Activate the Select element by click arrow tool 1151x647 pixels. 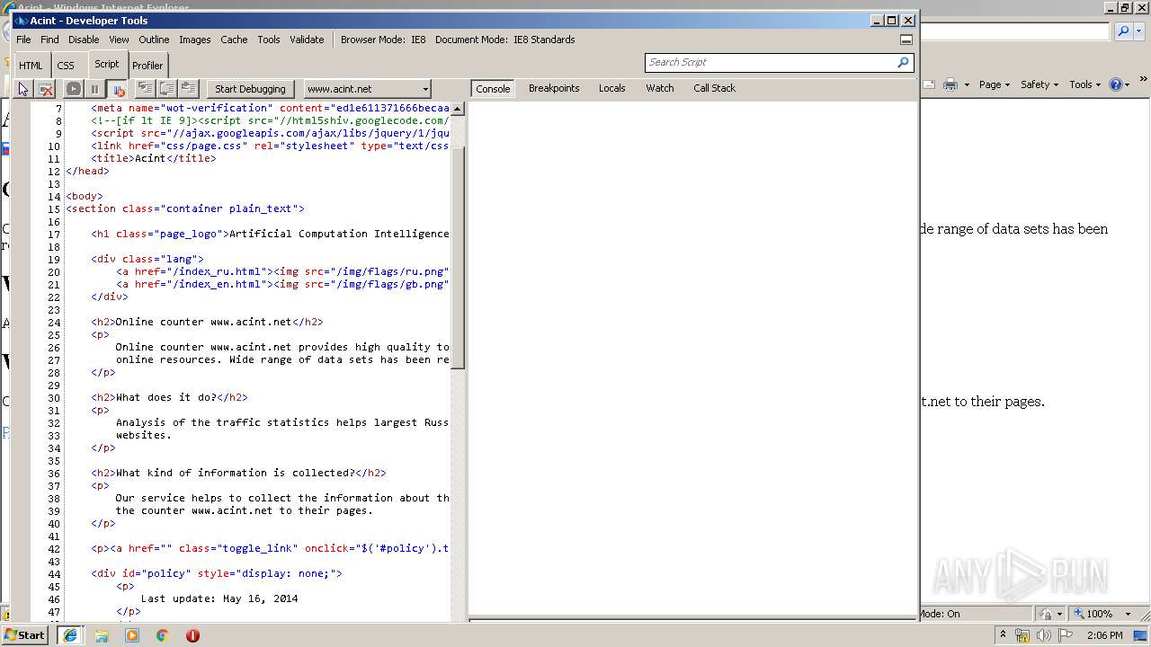[23, 89]
